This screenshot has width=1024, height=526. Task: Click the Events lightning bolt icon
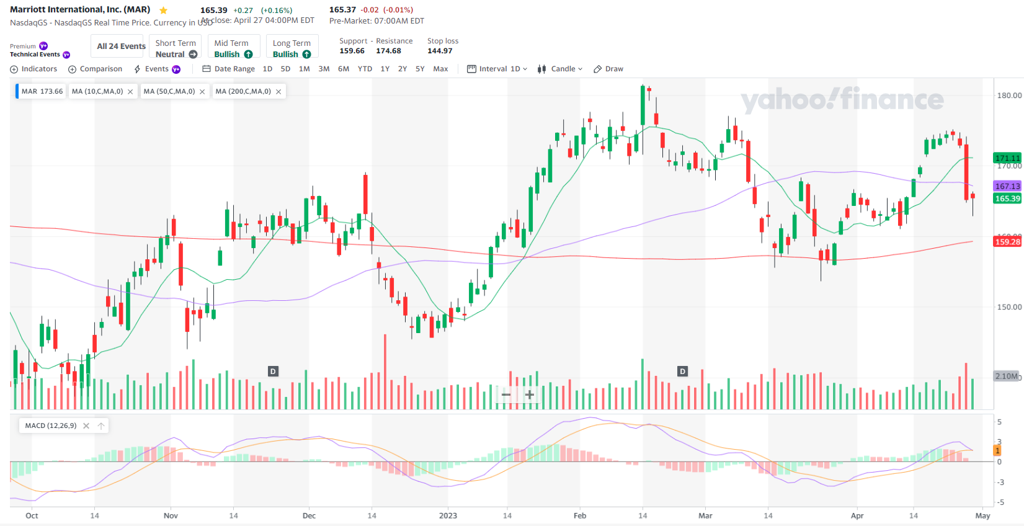click(138, 69)
